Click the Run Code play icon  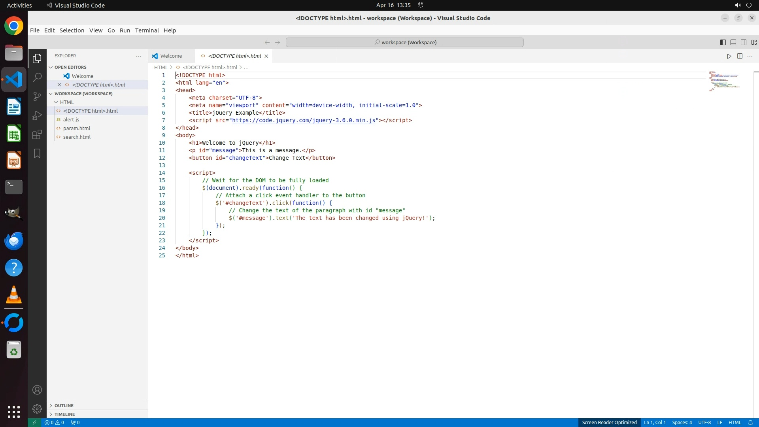point(729,56)
